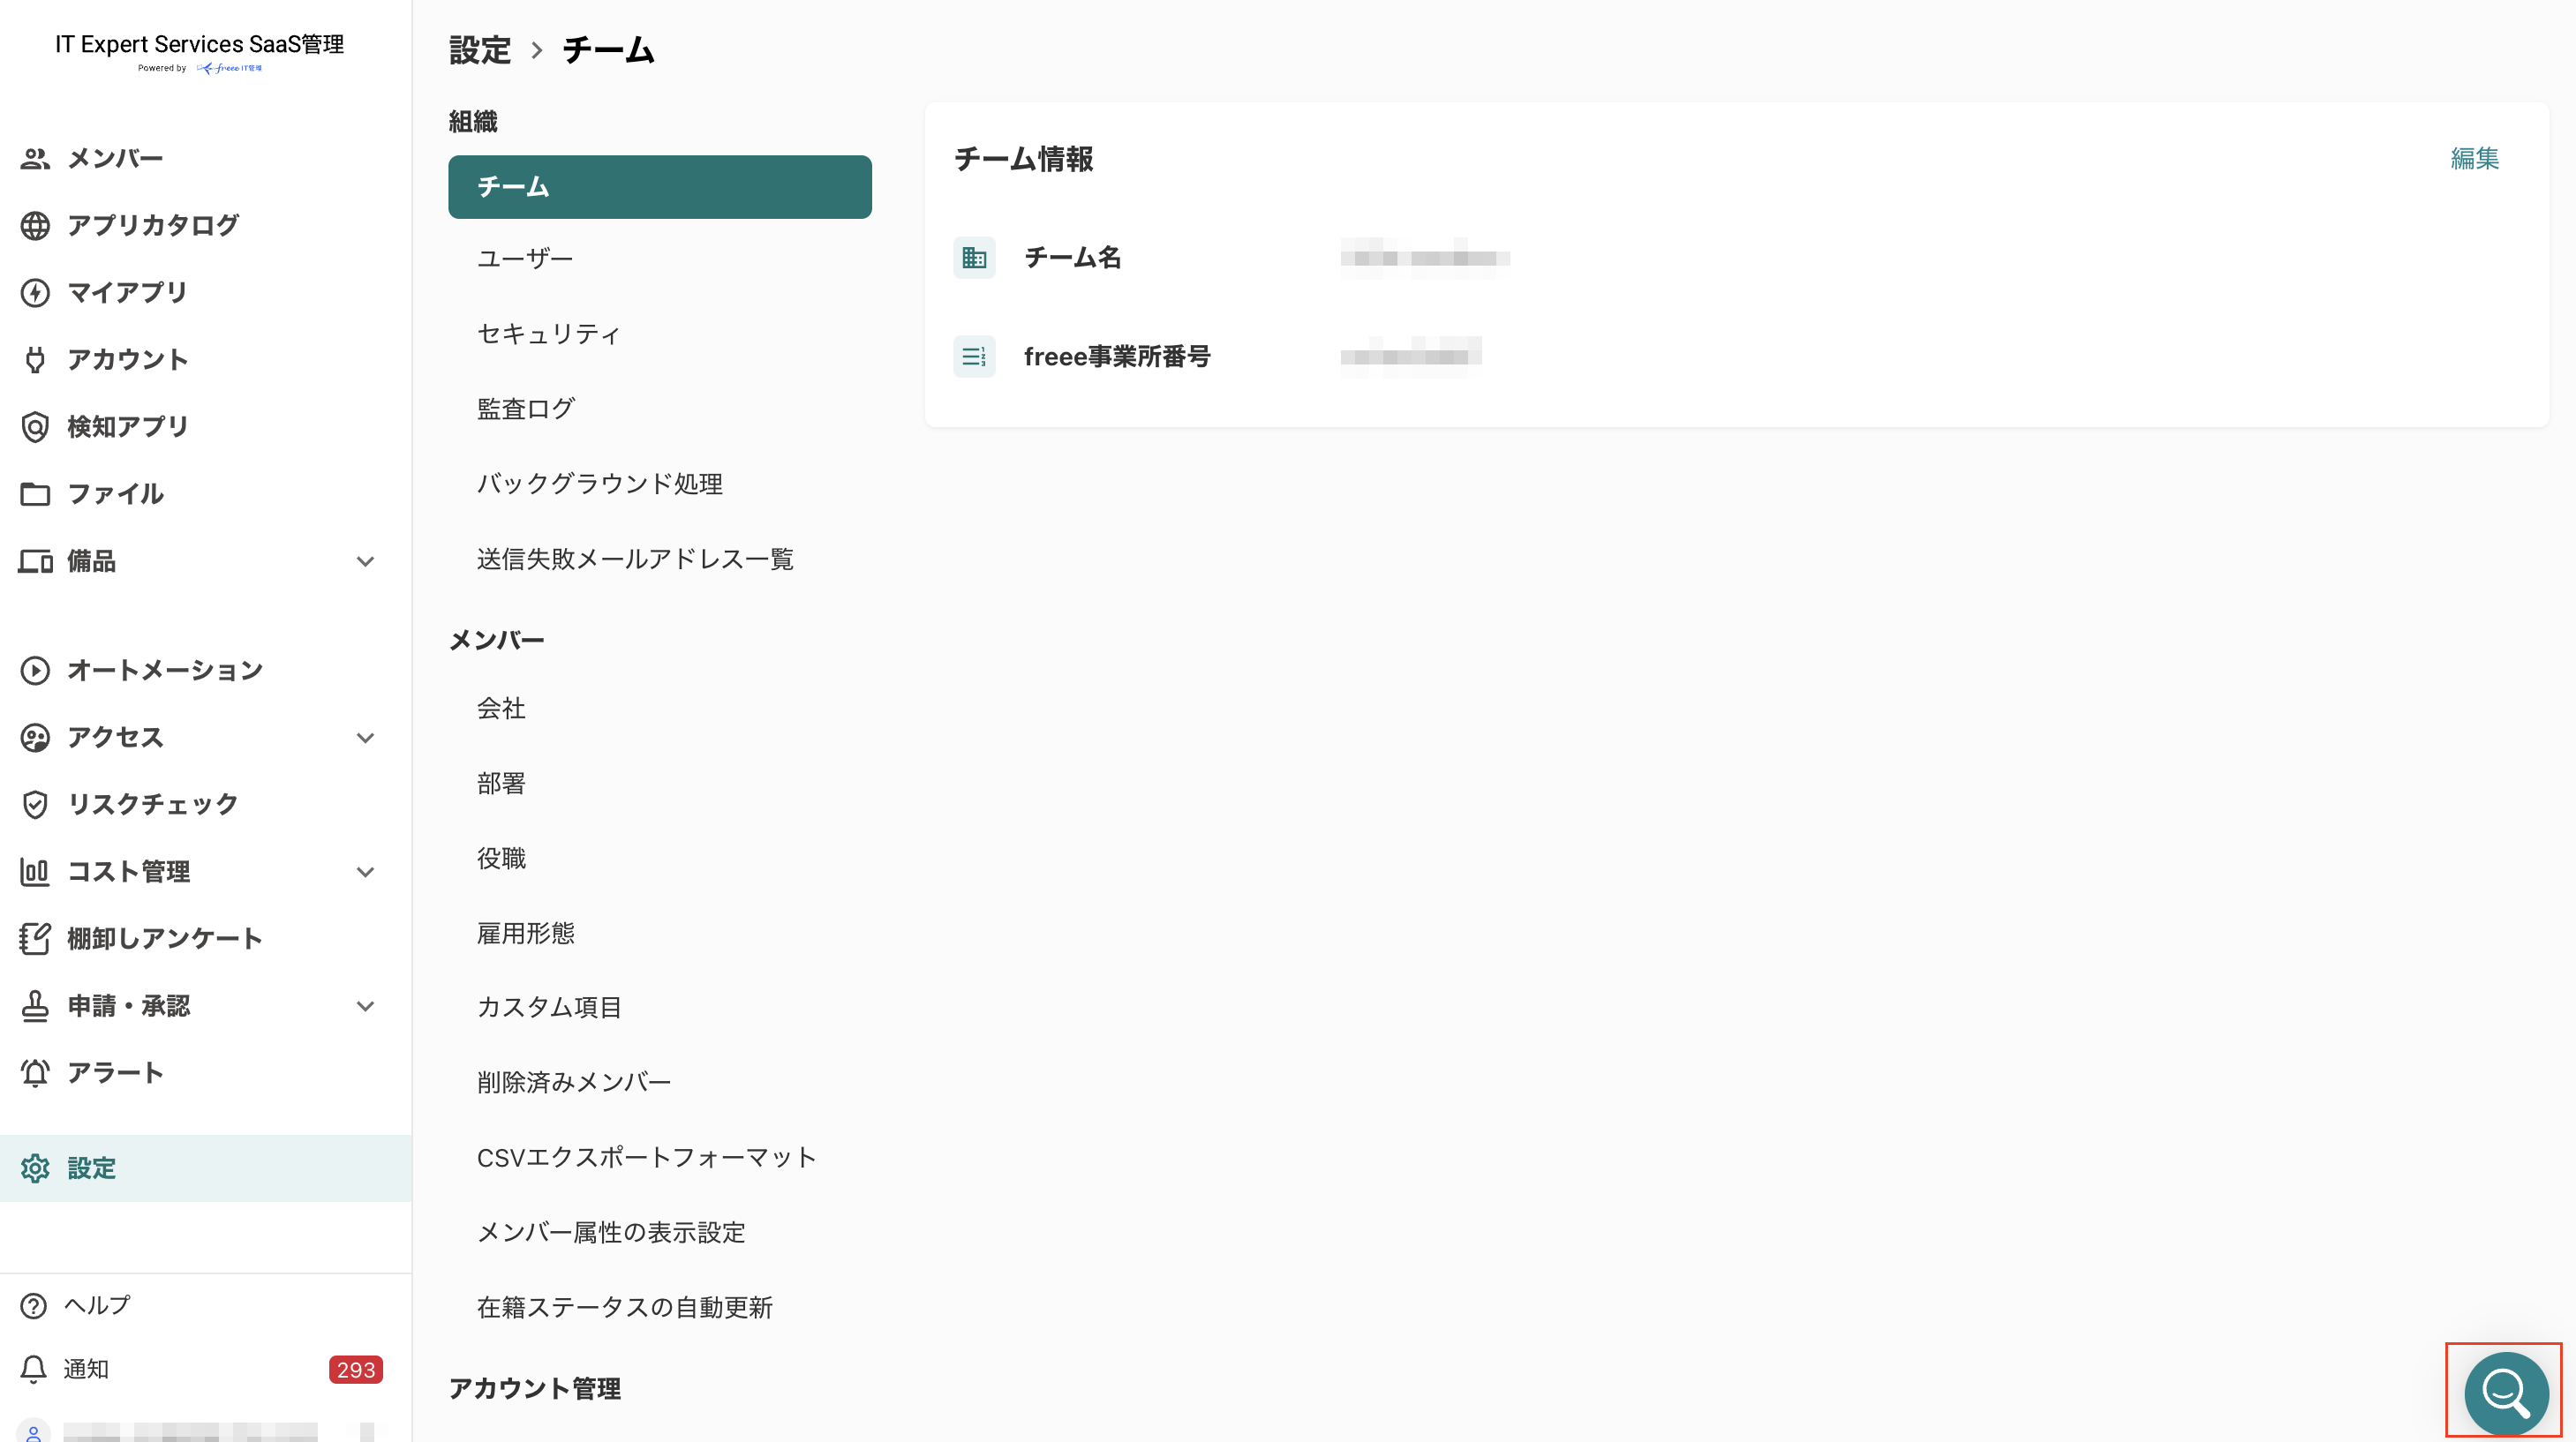The height and width of the screenshot is (1442, 2576).
Task: Open the 雇用形態 member setting
Action: pos(525,934)
